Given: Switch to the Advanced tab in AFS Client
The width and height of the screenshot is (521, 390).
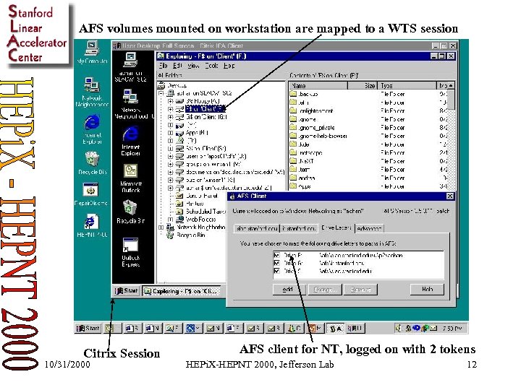Looking at the screenshot, I should tap(369, 228).
